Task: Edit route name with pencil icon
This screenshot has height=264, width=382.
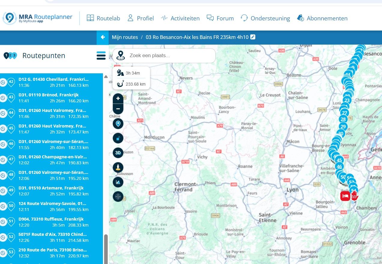Action: point(253,37)
